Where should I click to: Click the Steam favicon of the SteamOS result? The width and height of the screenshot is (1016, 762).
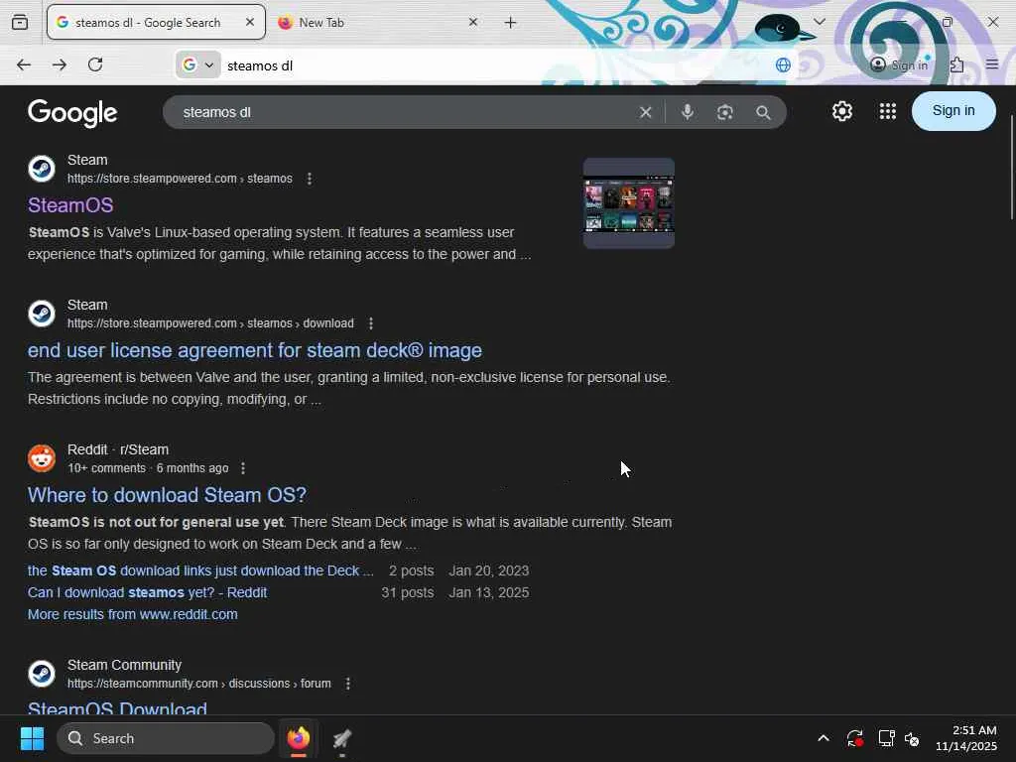pos(42,169)
